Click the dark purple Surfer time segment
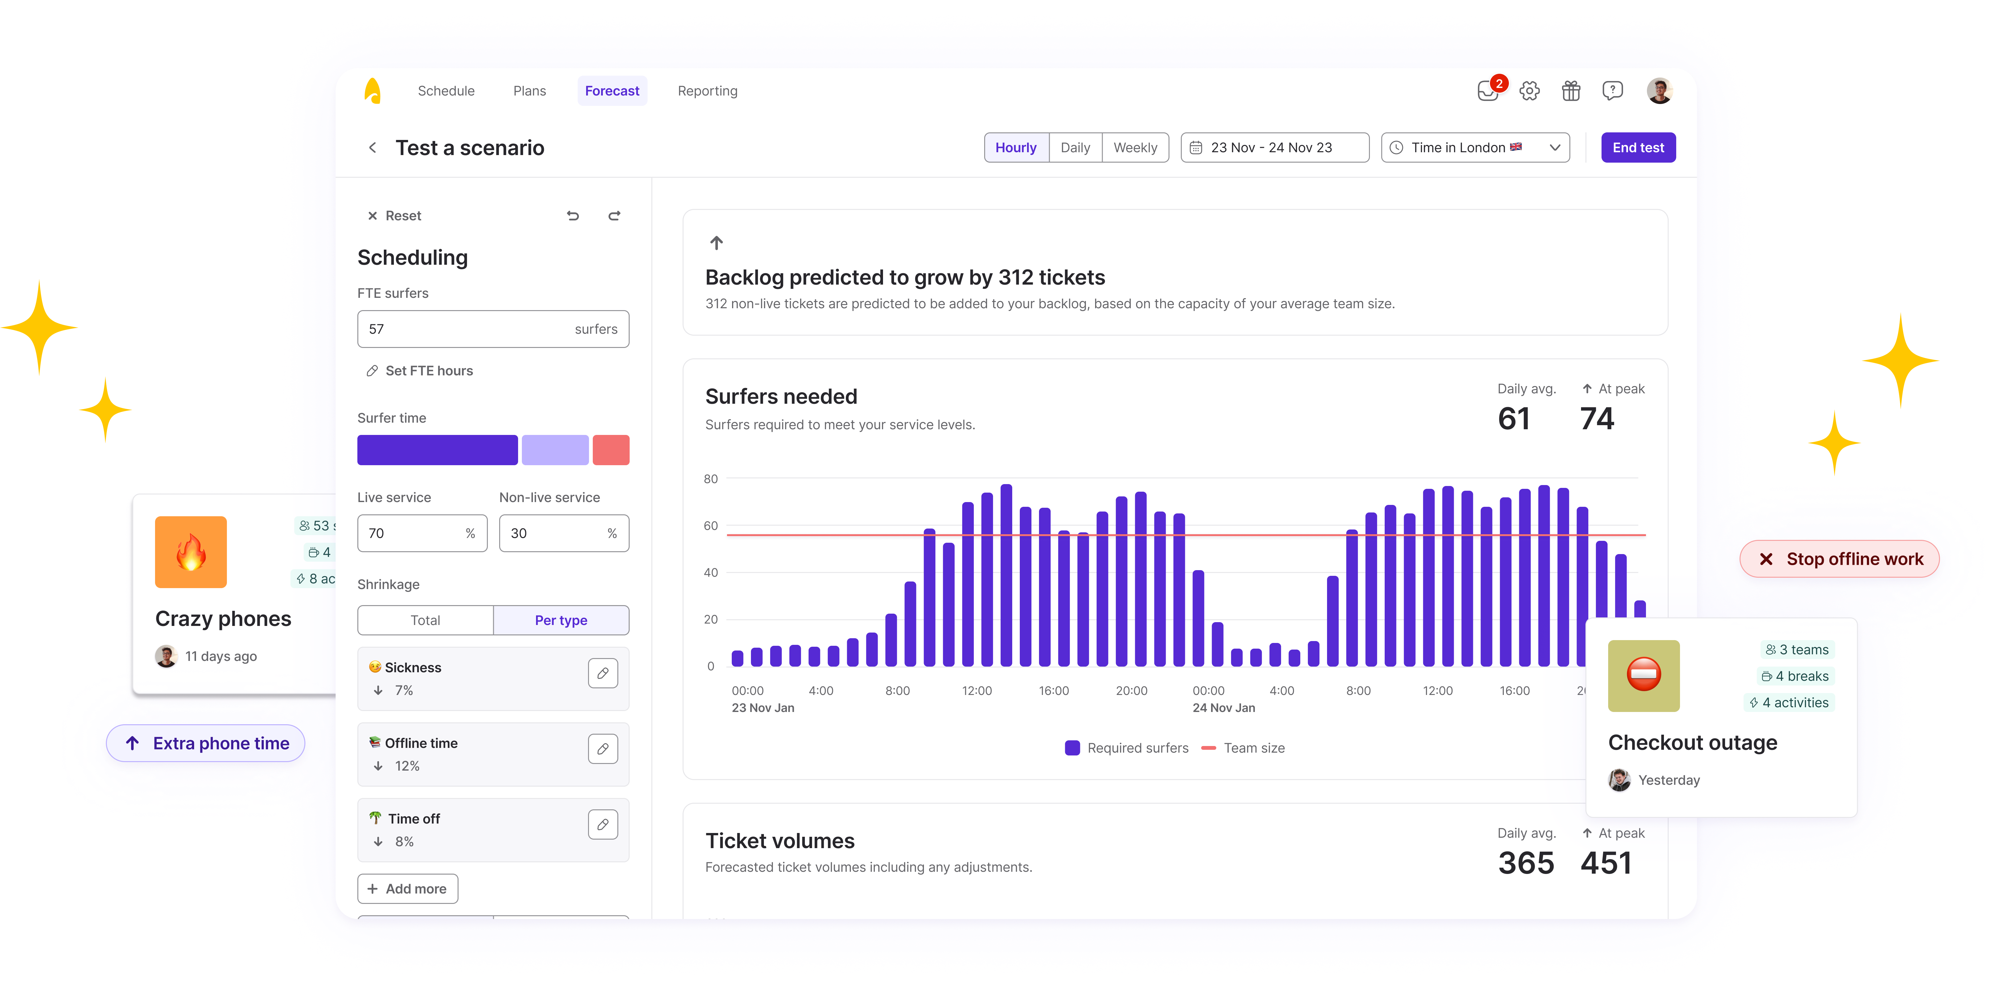Viewport: 2009px width, 989px height. pyautogui.click(x=437, y=450)
